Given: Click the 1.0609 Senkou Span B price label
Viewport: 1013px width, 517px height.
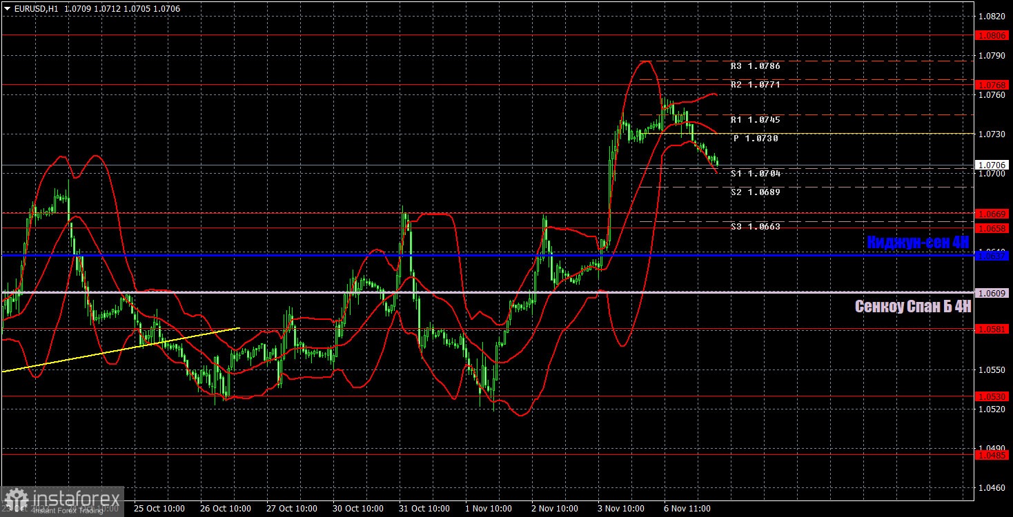Looking at the screenshot, I should click(x=992, y=293).
